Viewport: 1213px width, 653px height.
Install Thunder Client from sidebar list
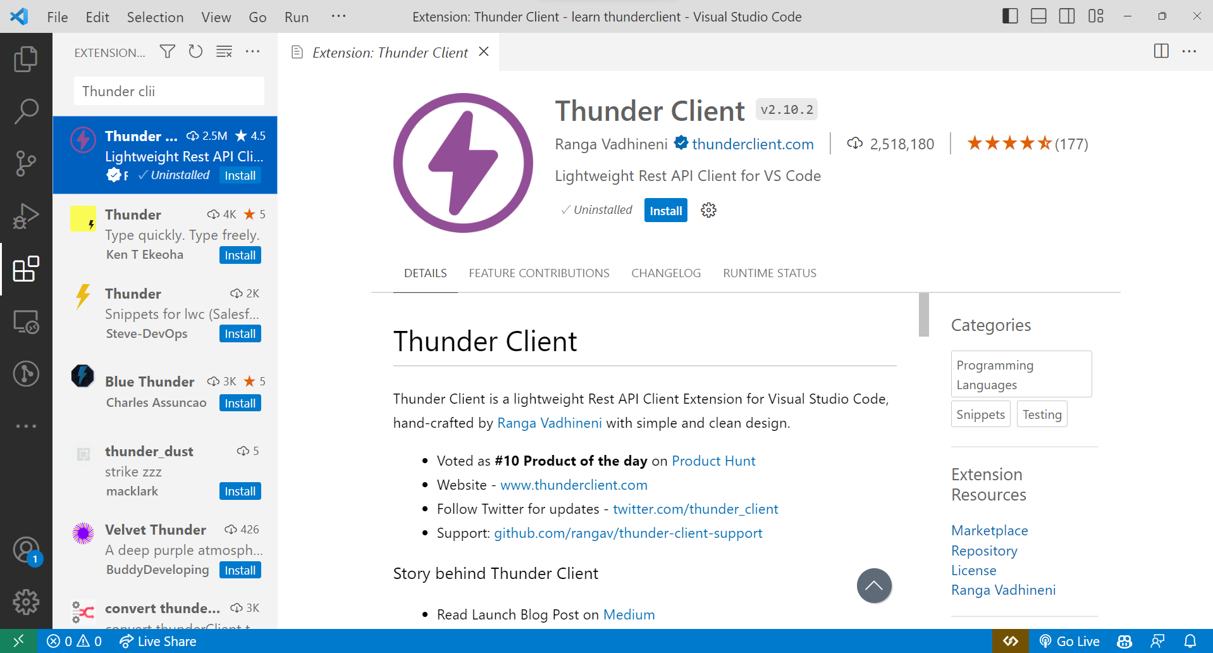click(240, 175)
